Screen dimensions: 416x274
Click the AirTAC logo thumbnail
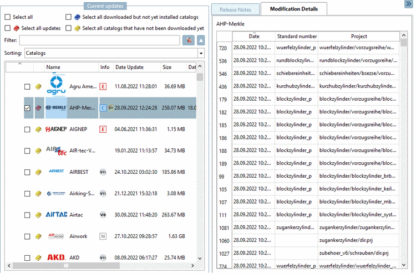click(x=56, y=215)
